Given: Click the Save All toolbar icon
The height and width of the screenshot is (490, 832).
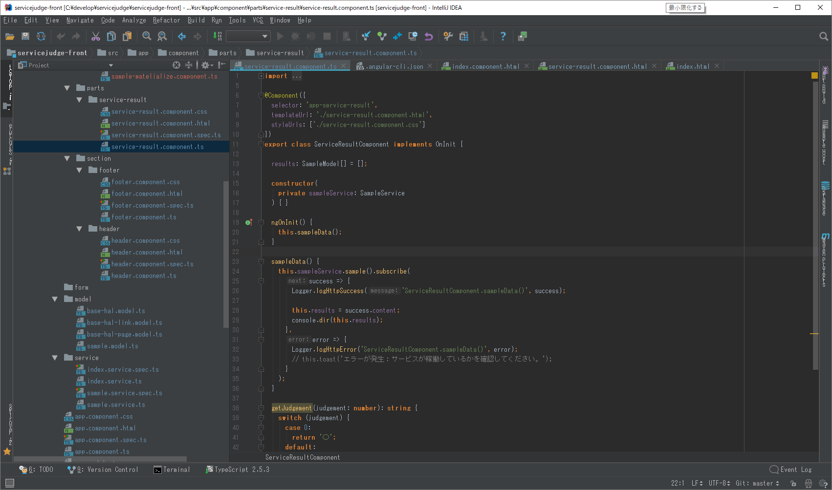Looking at the screenshot, I should click(x=25, y=36).
